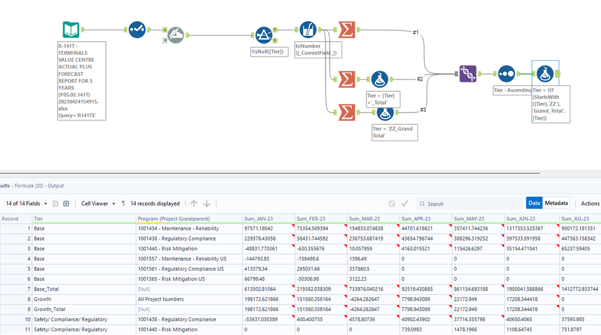
Task: Expand the 14 of 14 Fields dropdown
Action: click(x=26, y=203)
